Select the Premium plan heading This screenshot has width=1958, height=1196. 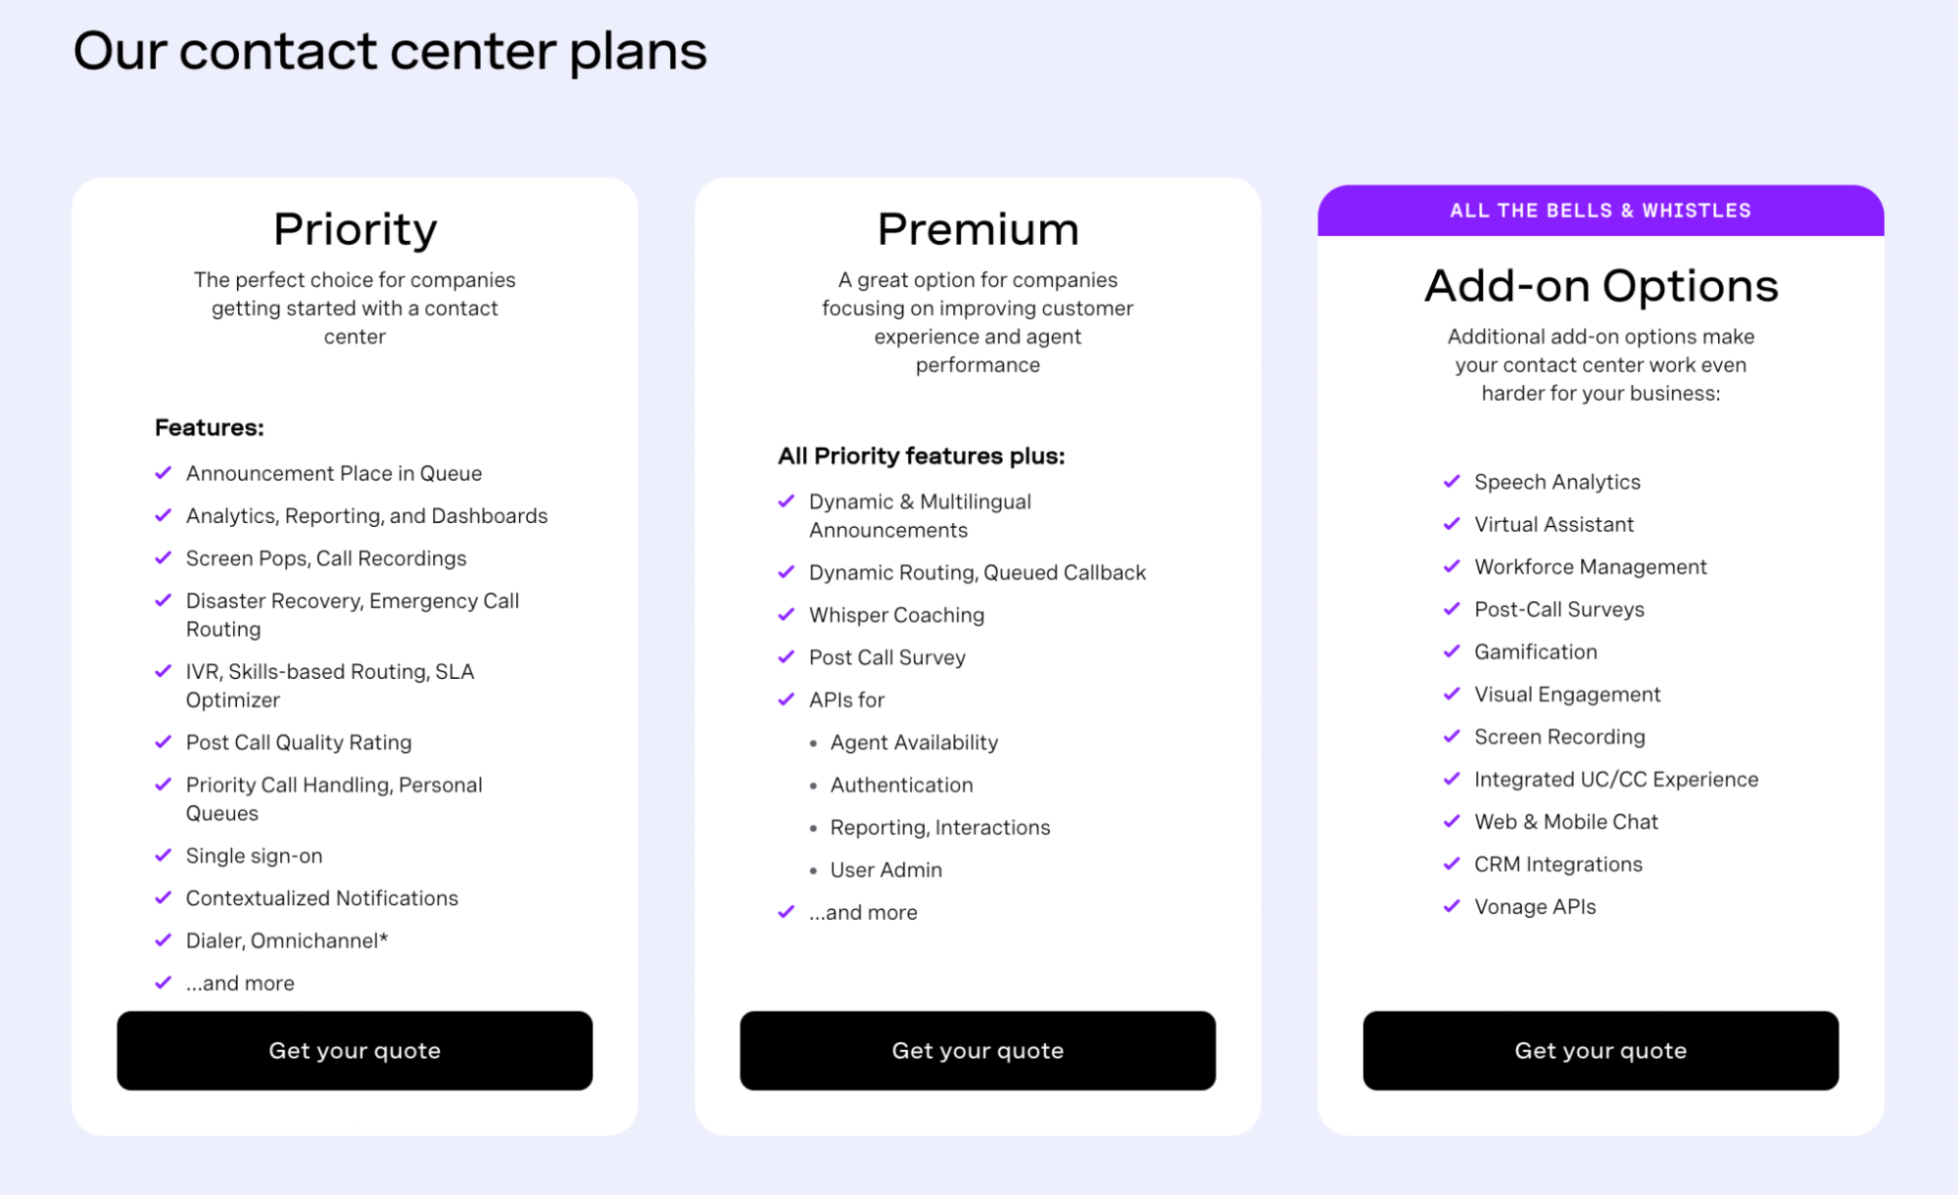tap(978, 229)
